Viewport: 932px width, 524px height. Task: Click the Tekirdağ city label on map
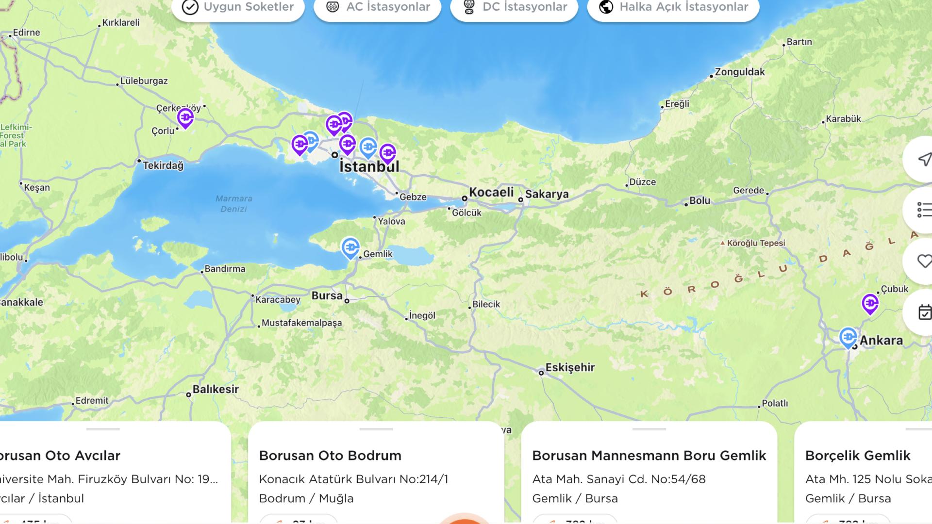(x=163, y=165)
